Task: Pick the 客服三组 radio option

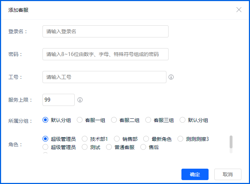Action: click(x=148, y=120)
